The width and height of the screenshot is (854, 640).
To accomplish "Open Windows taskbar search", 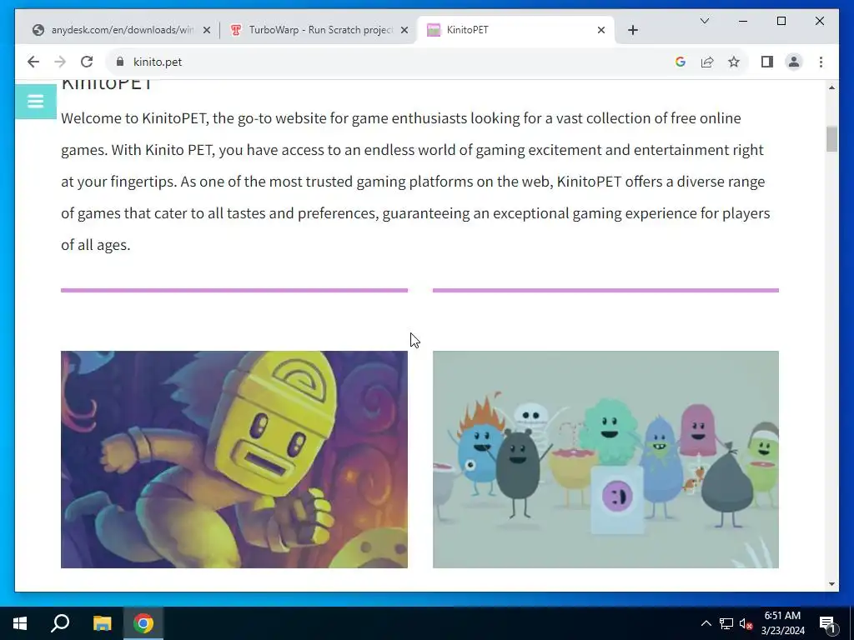I will tap(60, 623).
